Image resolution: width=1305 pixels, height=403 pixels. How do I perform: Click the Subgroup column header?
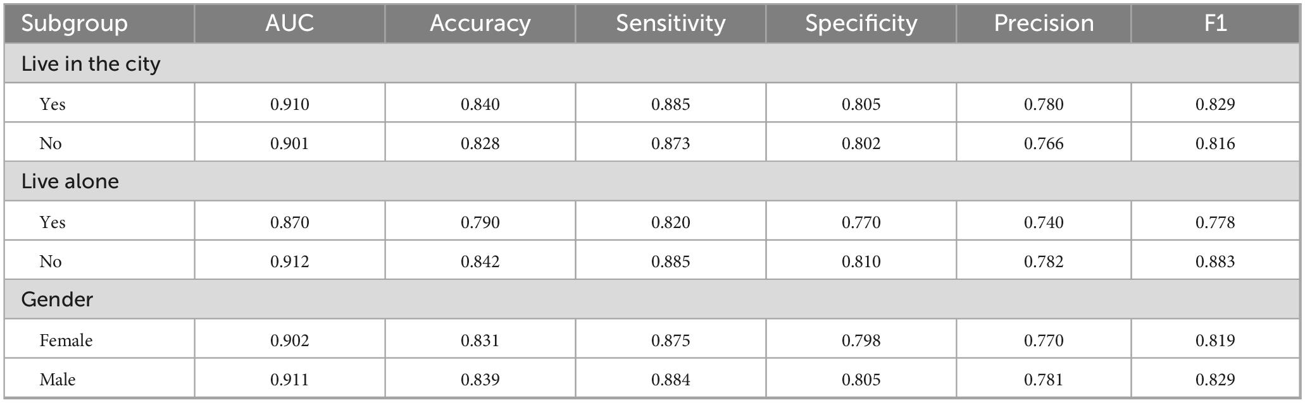75,23
